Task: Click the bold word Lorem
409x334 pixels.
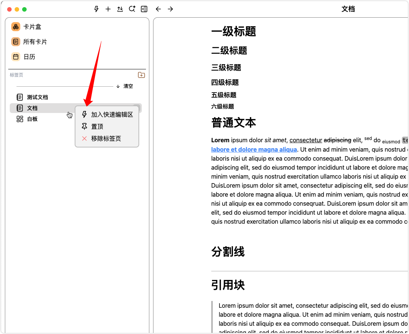Action: point(220,140)
